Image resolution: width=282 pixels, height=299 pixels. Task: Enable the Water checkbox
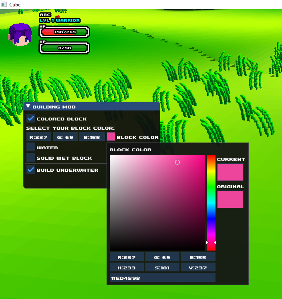(x=31, y=147)
